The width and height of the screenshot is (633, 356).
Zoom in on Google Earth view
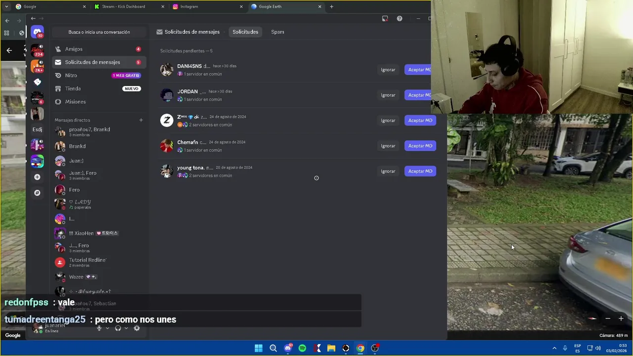tap(621, 318)
